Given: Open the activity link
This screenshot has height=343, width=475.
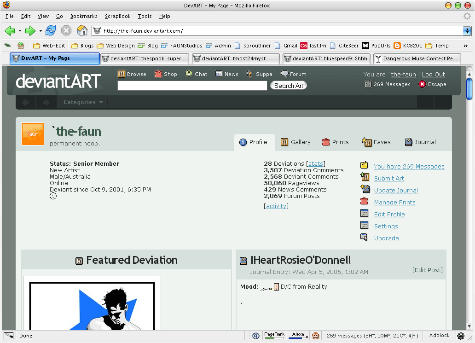Looking at the screenshot, I should [x=276, y=206].
